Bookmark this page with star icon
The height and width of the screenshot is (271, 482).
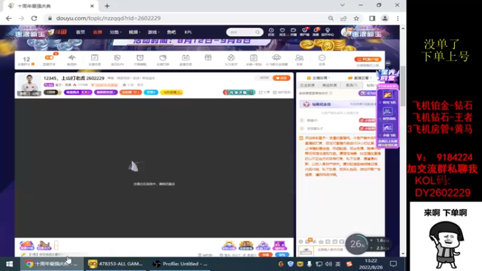point(356,19)
